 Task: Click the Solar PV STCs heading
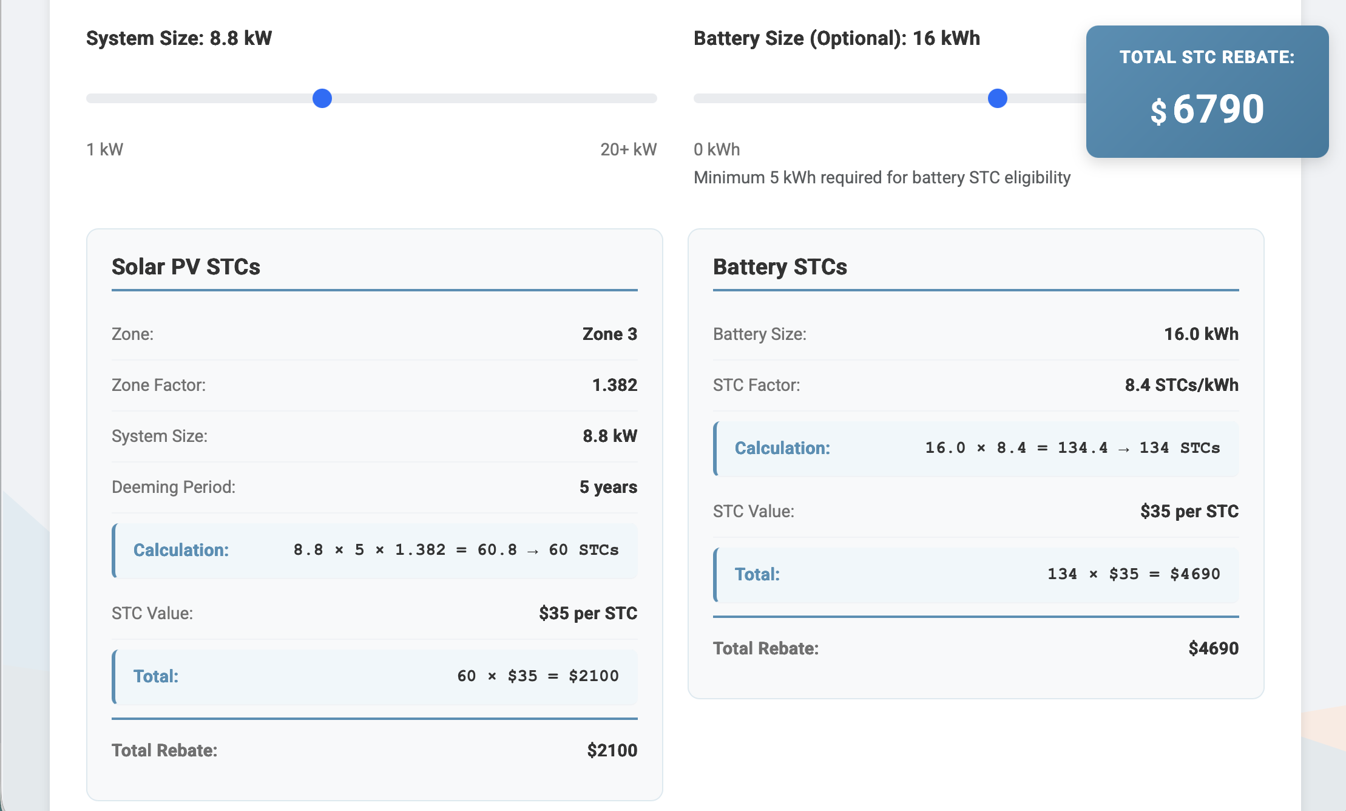coord(186,267)
